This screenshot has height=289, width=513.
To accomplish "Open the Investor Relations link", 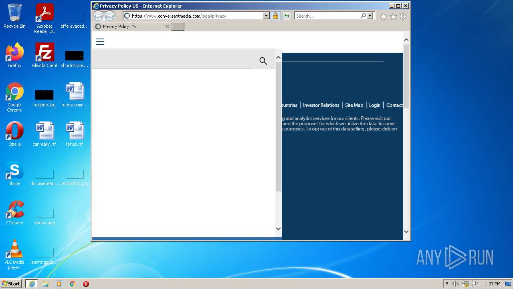I will pos(321,105).
